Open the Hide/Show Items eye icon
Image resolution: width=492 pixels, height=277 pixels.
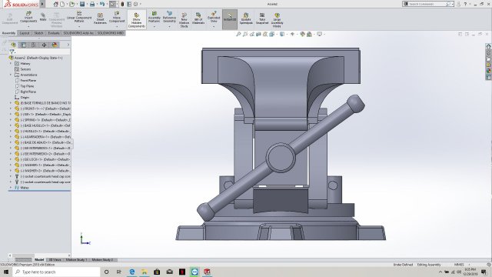click(x=292, y=34)
